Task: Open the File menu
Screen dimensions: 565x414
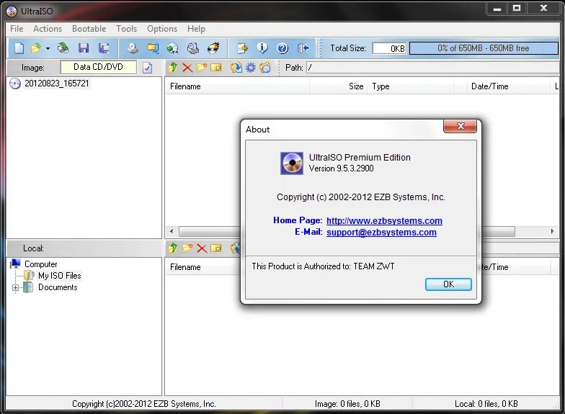Action: [17, 29]
